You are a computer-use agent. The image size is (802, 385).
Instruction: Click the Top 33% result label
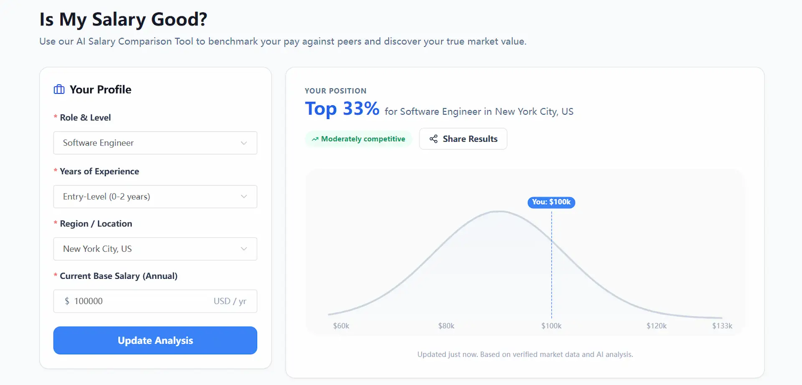pyautogui.click(x=342, y=109)
